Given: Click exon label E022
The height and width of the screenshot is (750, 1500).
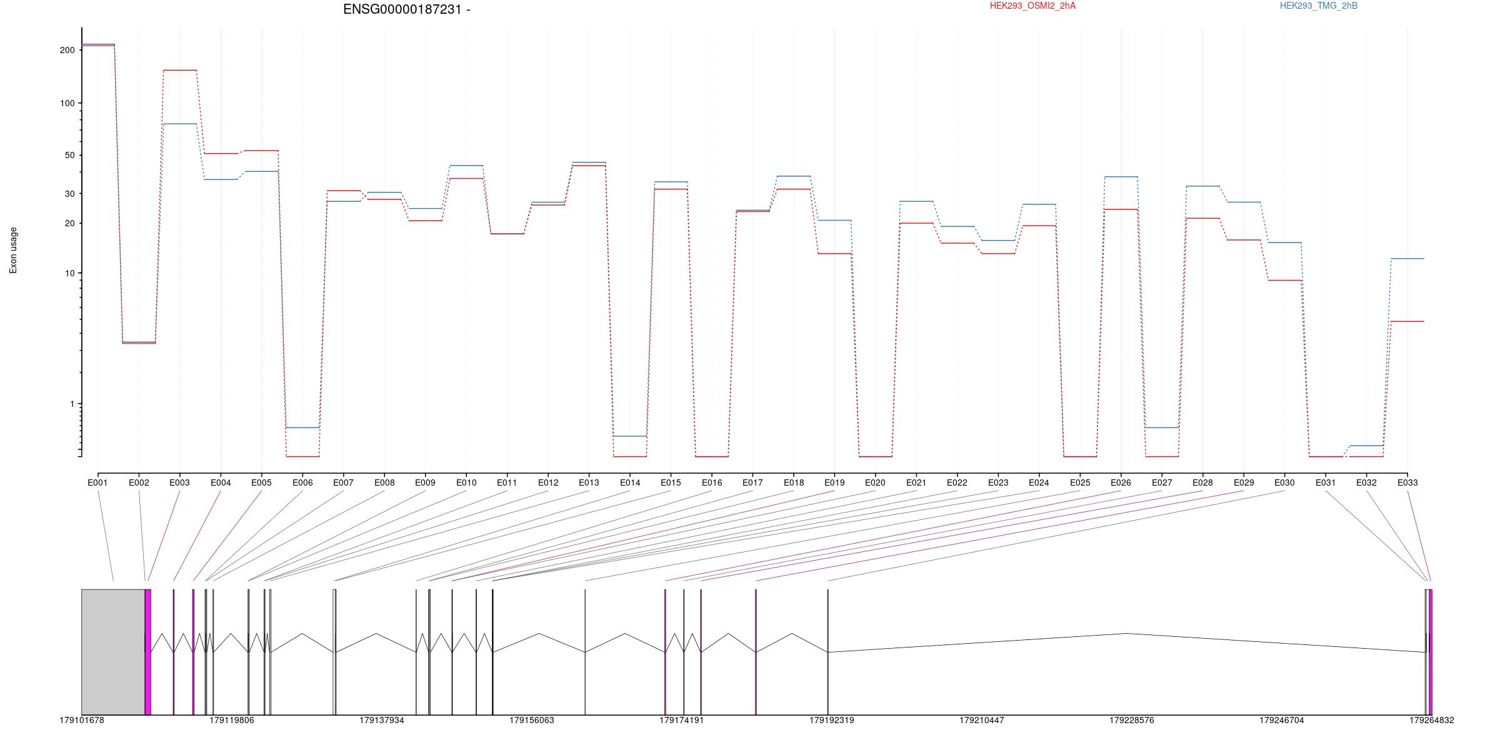Looking at the screenshot, I should tap(957, 482).
